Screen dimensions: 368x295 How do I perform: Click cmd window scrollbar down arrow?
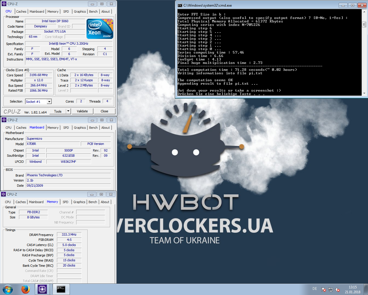click(364, 93)
